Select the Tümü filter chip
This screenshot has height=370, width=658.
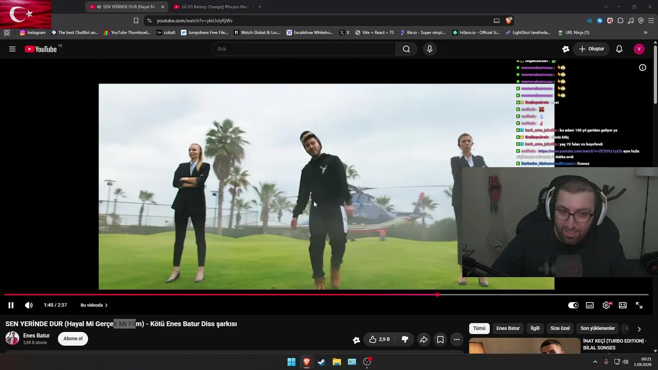[479, 328]
